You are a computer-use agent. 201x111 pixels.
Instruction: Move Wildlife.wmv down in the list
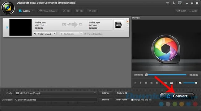pos(127,25)
